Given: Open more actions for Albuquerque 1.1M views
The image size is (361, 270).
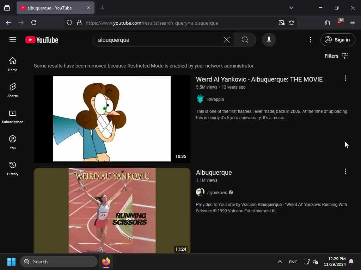Looking at the screenshot, I should (x=345, y=171).
